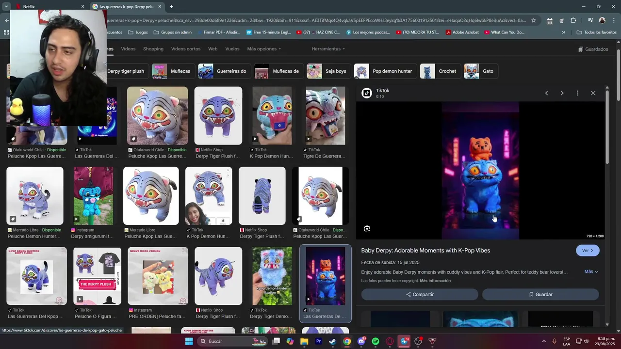Open the preview panel three-dot options

pos(577,93)
